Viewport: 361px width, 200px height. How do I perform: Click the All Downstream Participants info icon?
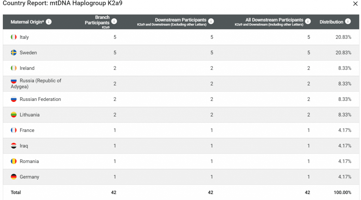tap(308, 21)
